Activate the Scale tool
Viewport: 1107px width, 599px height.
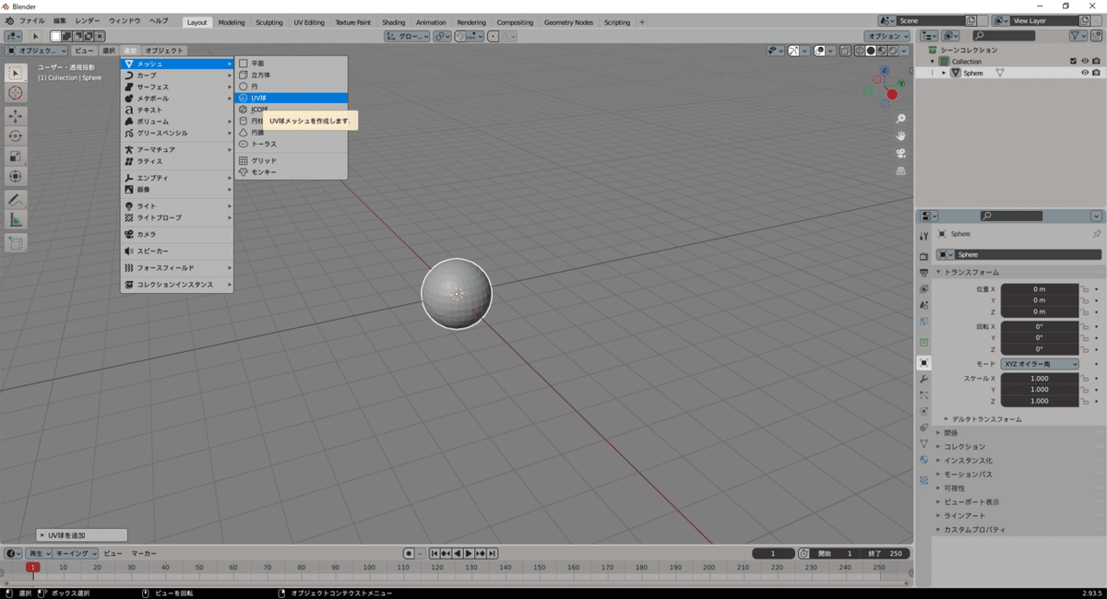coord(16,156)
